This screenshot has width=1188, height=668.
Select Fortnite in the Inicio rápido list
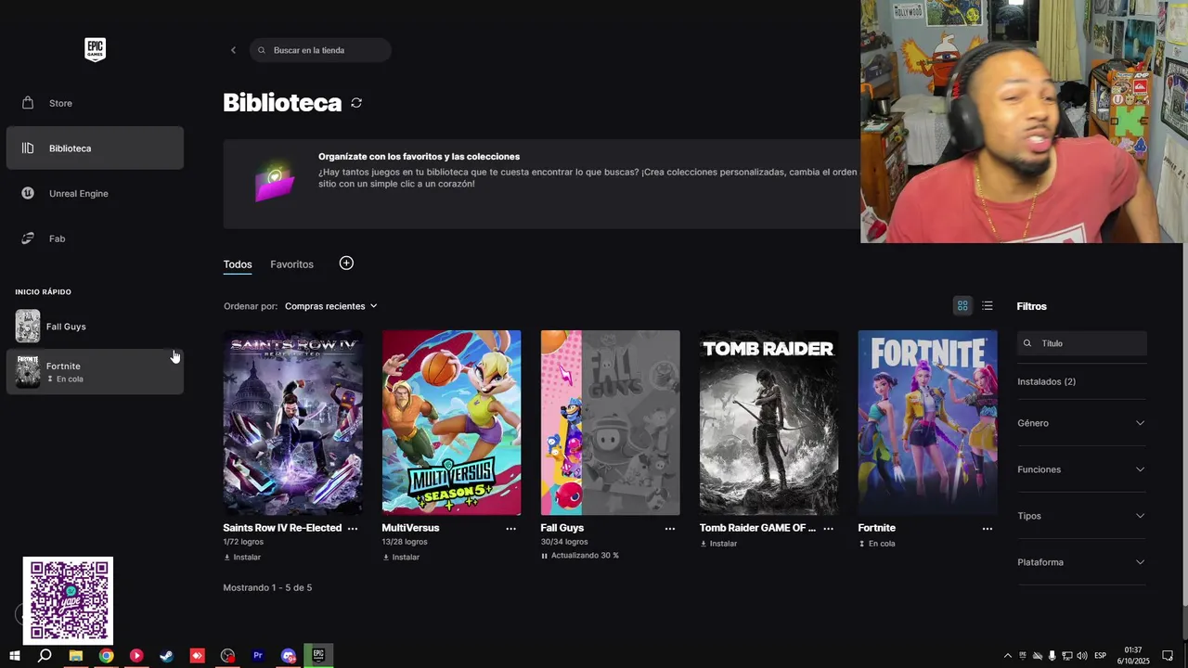(x=95, y=371)
